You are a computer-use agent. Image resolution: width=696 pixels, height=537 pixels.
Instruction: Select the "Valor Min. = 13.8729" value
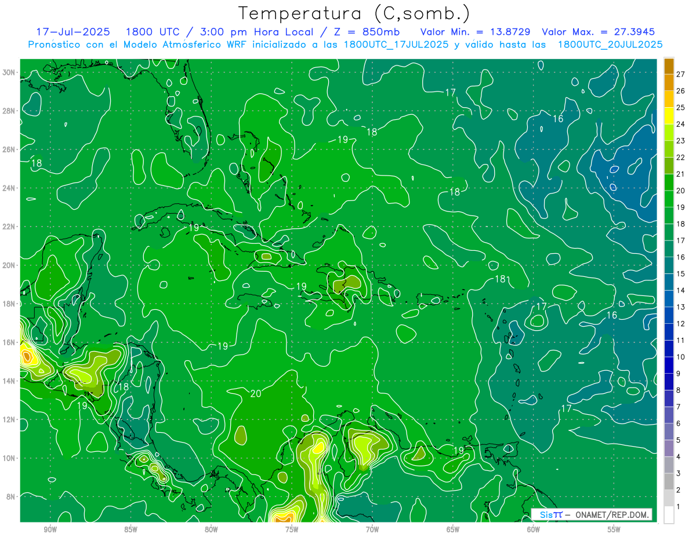475,32
